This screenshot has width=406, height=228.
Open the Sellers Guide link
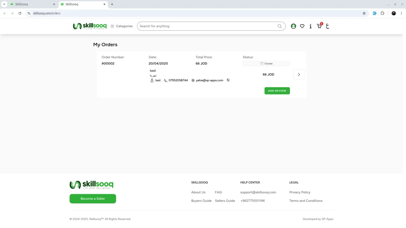[225, 201]
